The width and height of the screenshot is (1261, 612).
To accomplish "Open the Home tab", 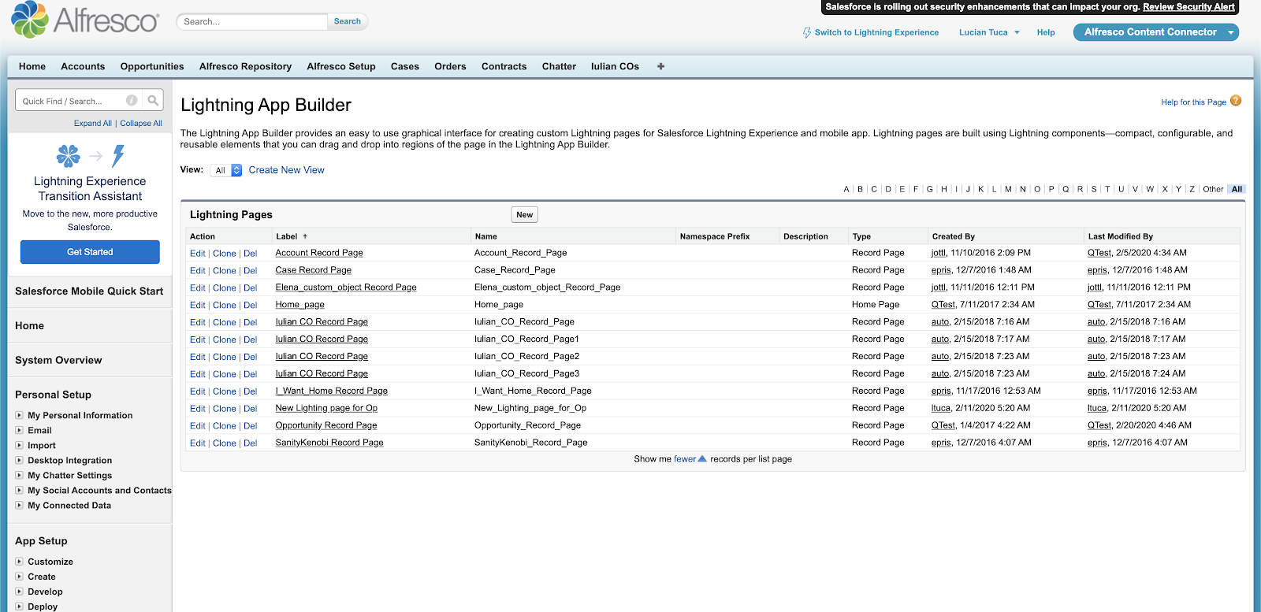I will coord(32,66).
